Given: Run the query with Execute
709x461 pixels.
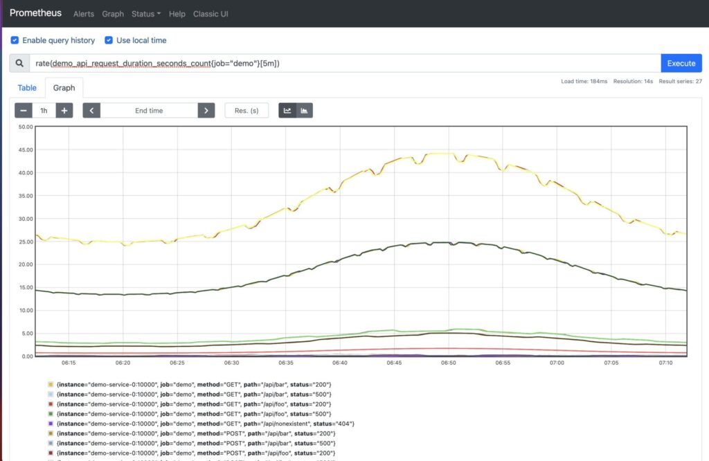Looking at the screenshot, I should (x=681, y=63).
